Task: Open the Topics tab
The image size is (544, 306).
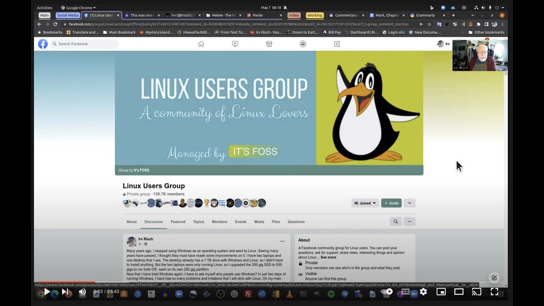Action: pyautogui.click(x=198, y=221)
